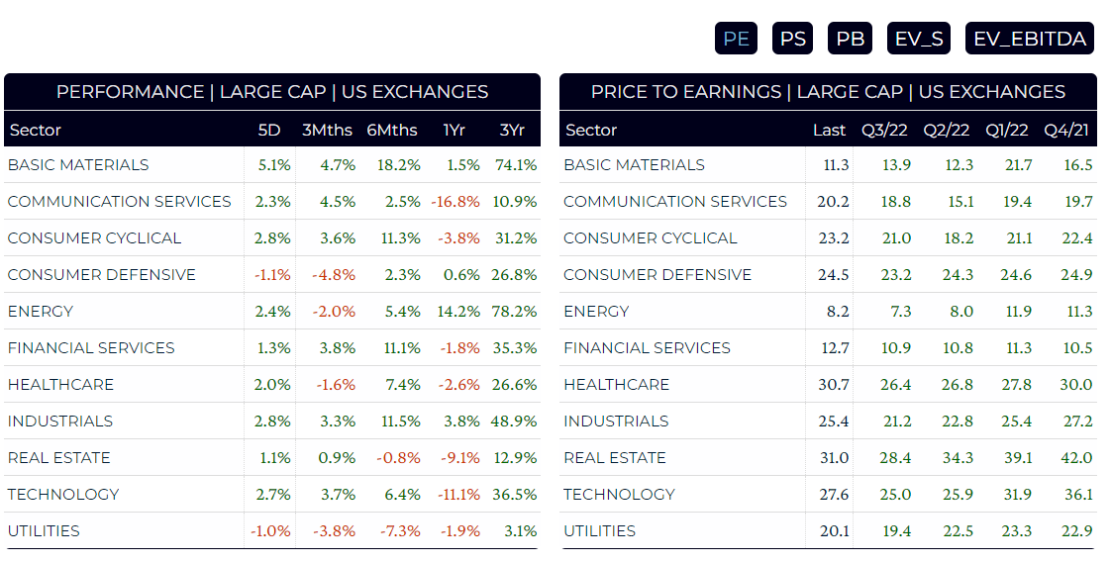Click the Q4/21 column header
1111x563 pixels.
click(1066, 131)
